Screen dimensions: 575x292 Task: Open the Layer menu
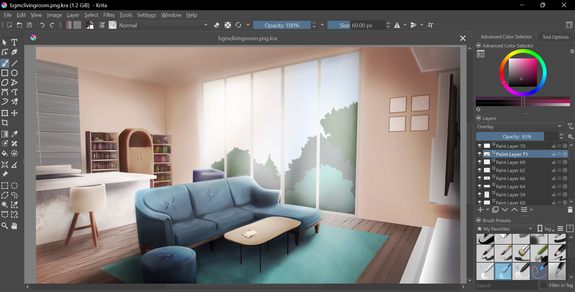click(73, 15)
